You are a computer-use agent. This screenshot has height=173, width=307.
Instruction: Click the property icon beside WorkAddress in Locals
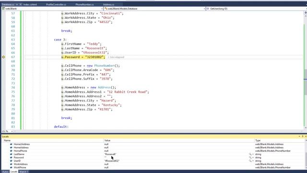11,164
